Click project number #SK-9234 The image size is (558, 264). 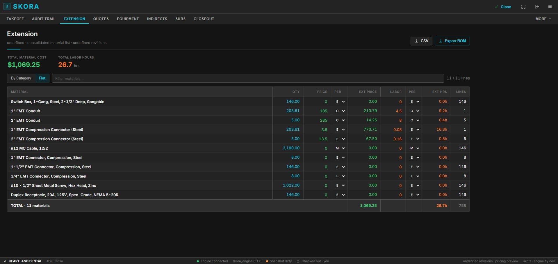coord(55,261)
